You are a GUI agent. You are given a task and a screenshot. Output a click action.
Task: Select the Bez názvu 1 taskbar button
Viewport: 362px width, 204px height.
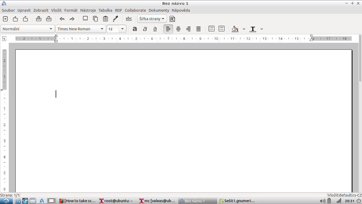coord(198,201)
